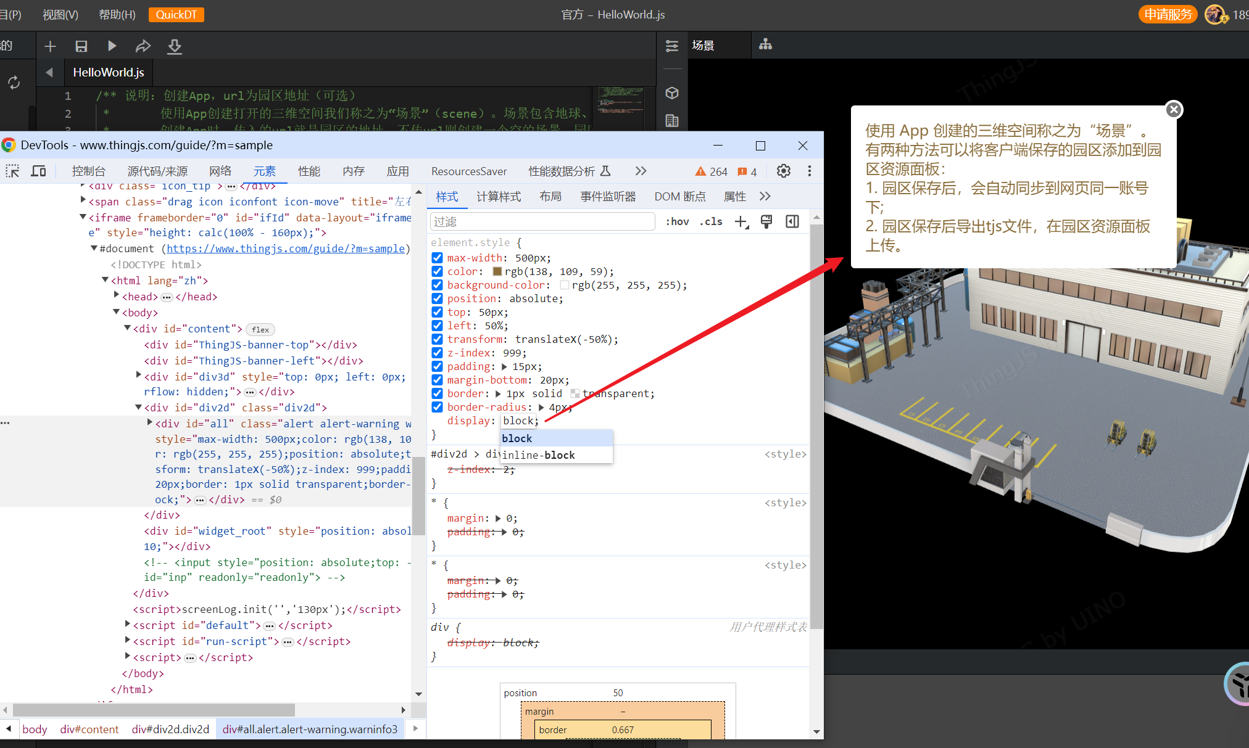Click the three dots beside the selected div#all row

(5, 423)
